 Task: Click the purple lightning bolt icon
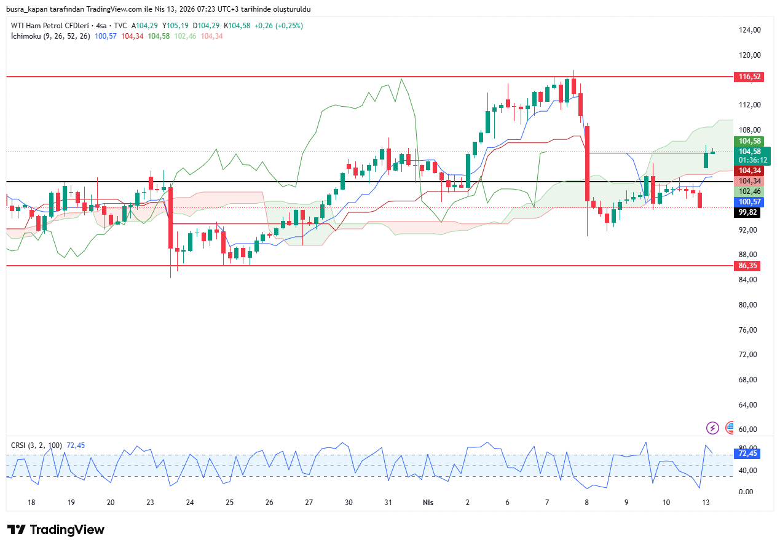(x=712, y=428)
